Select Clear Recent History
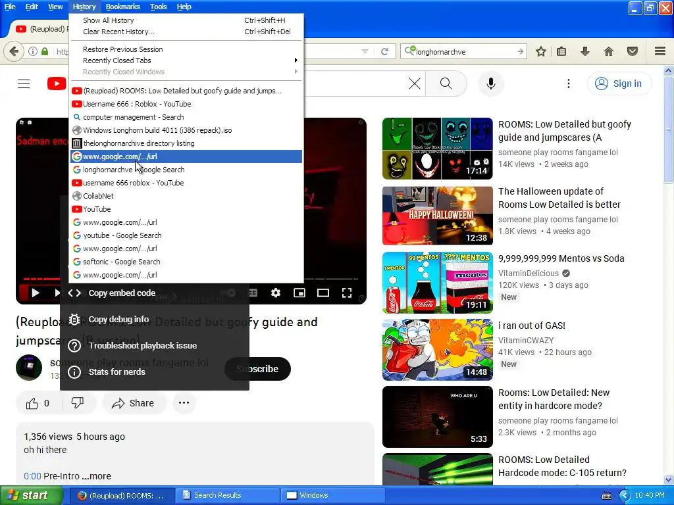 tap(186, 32)
